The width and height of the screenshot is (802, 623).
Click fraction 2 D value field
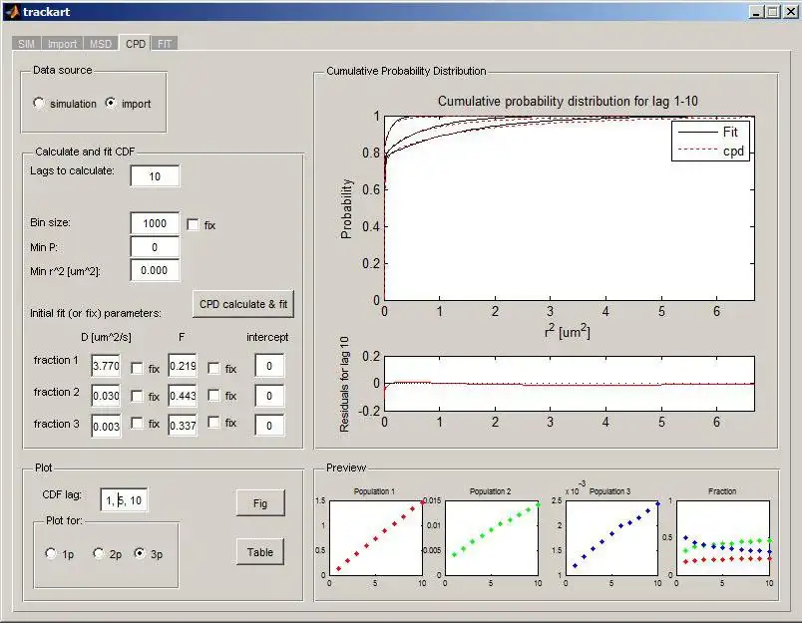(106, 396)
